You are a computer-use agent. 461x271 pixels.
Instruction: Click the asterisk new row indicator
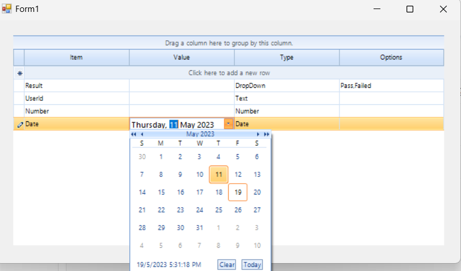(x=19, y=73)
